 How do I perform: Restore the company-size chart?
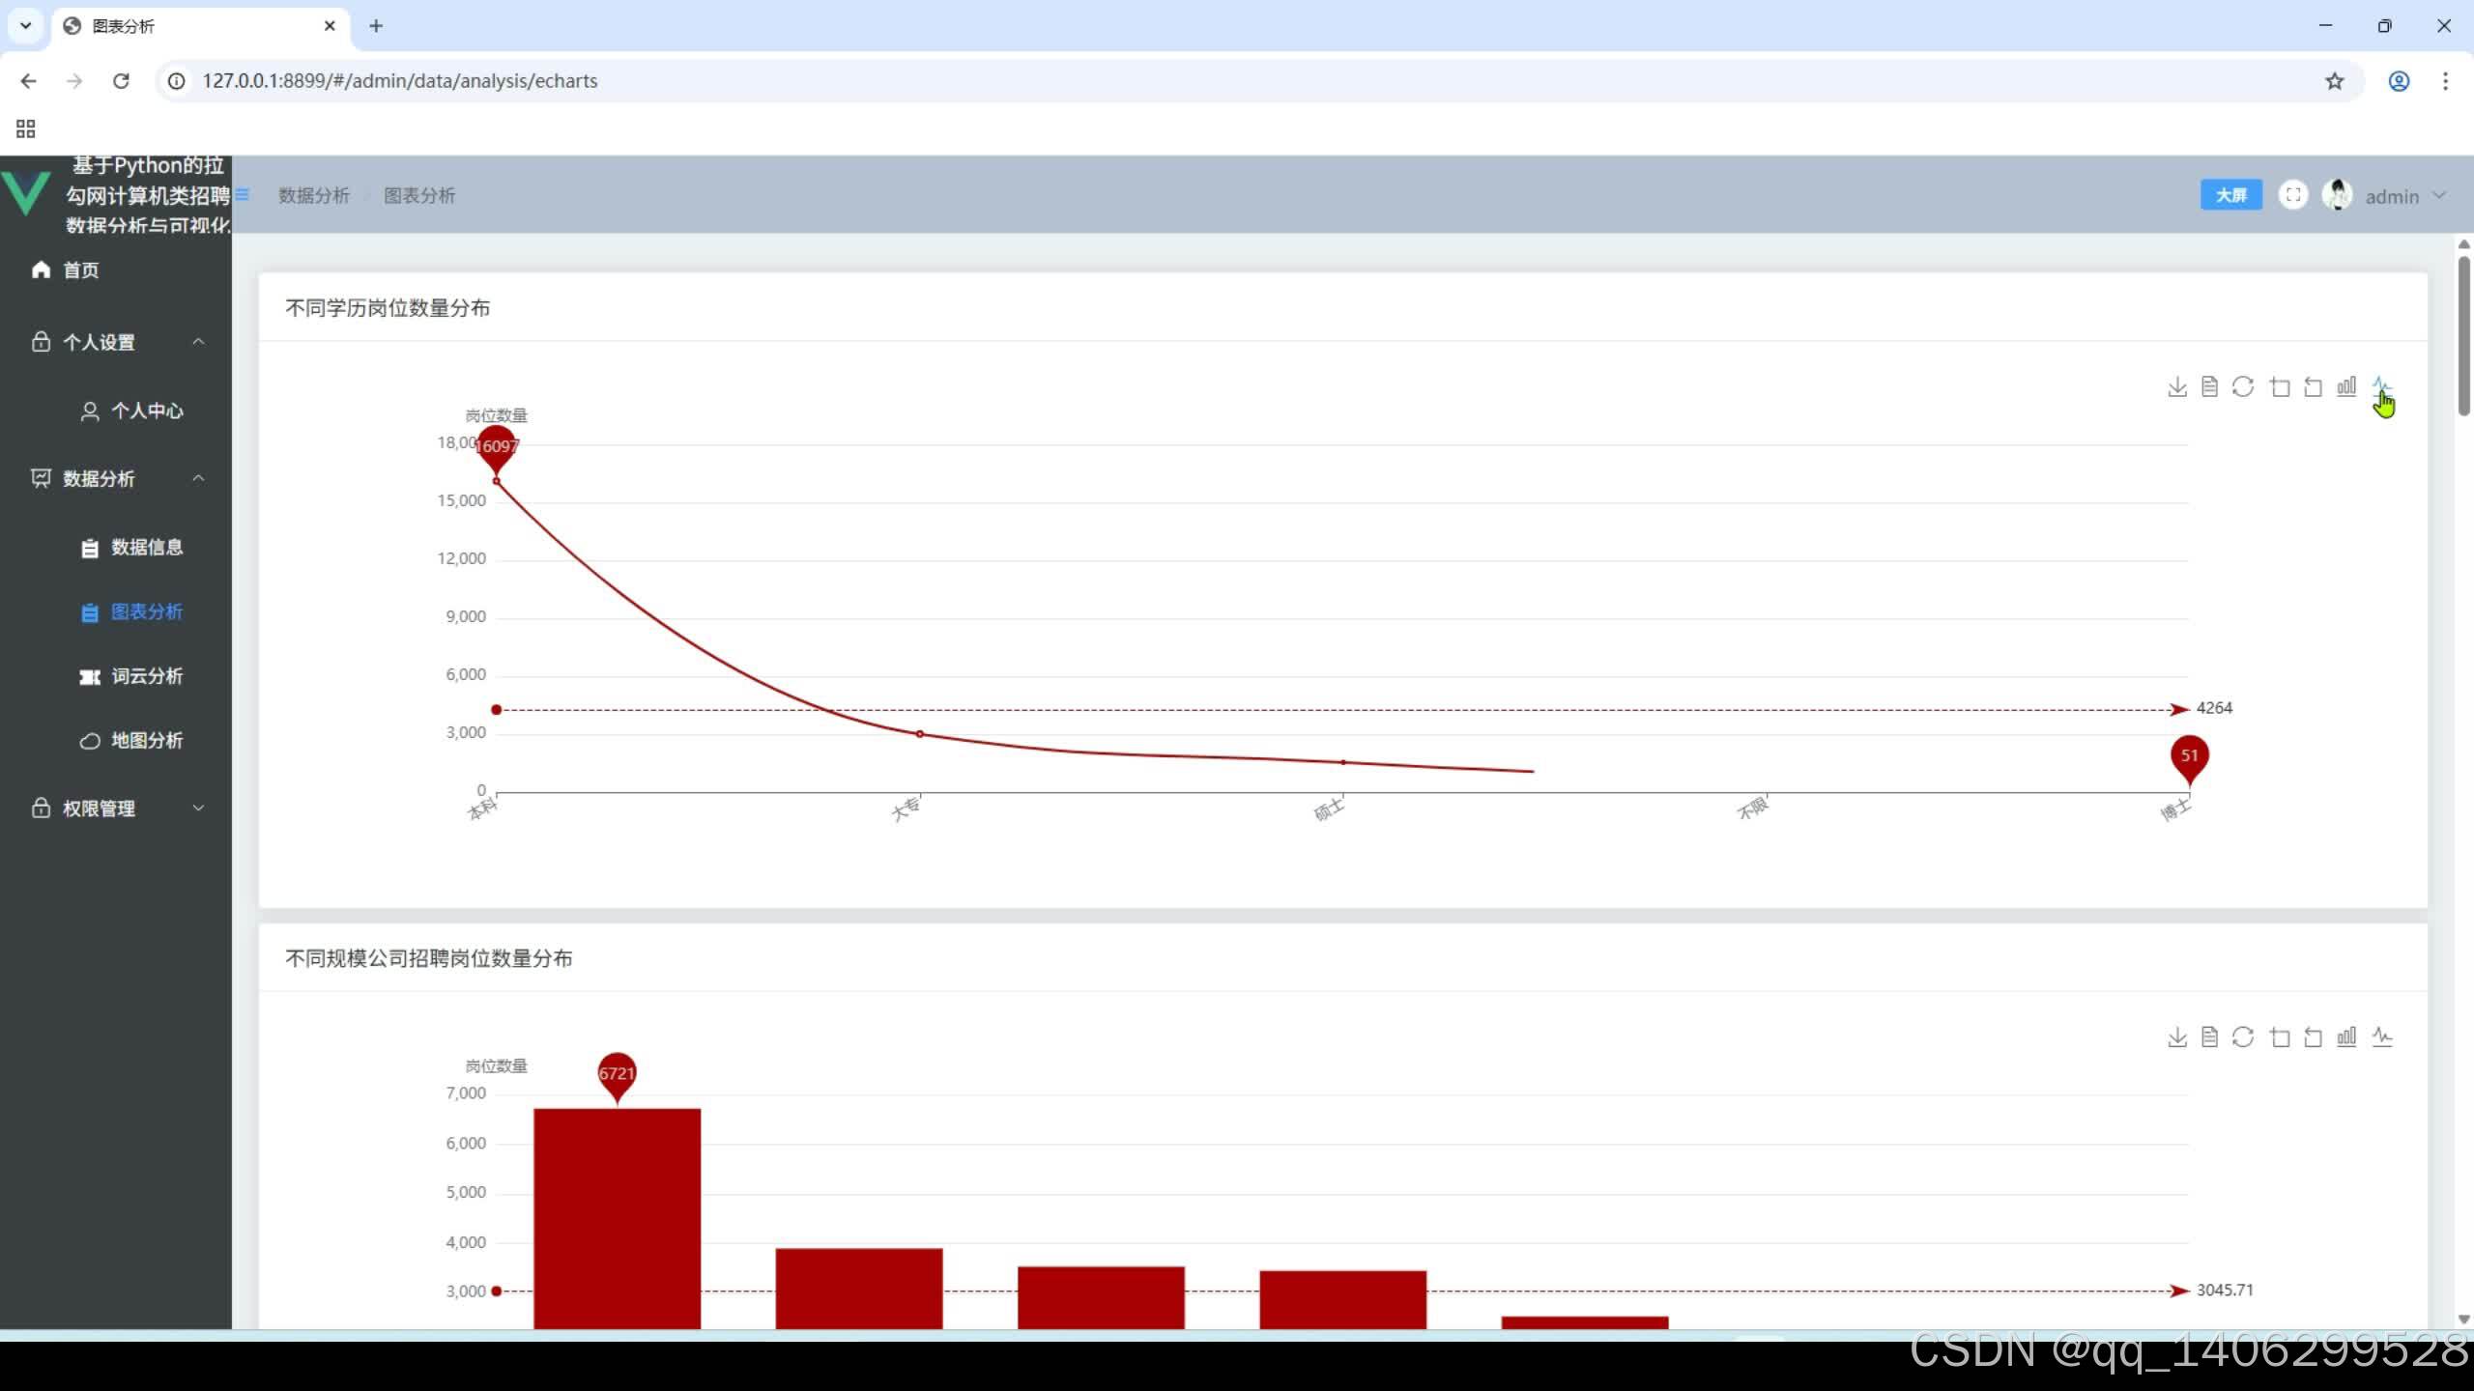[2243, 1037]
